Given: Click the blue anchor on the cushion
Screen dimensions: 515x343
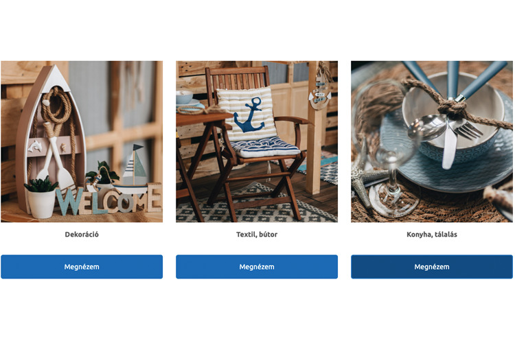Looking at the screenshot, I should point(249,115).
